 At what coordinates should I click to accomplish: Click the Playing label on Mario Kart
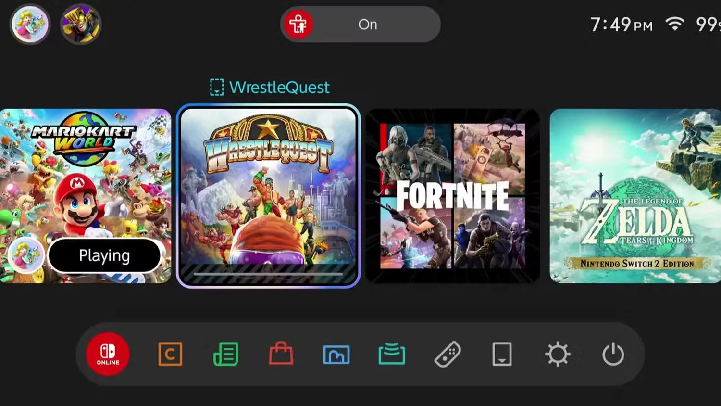tap(104, 255)
